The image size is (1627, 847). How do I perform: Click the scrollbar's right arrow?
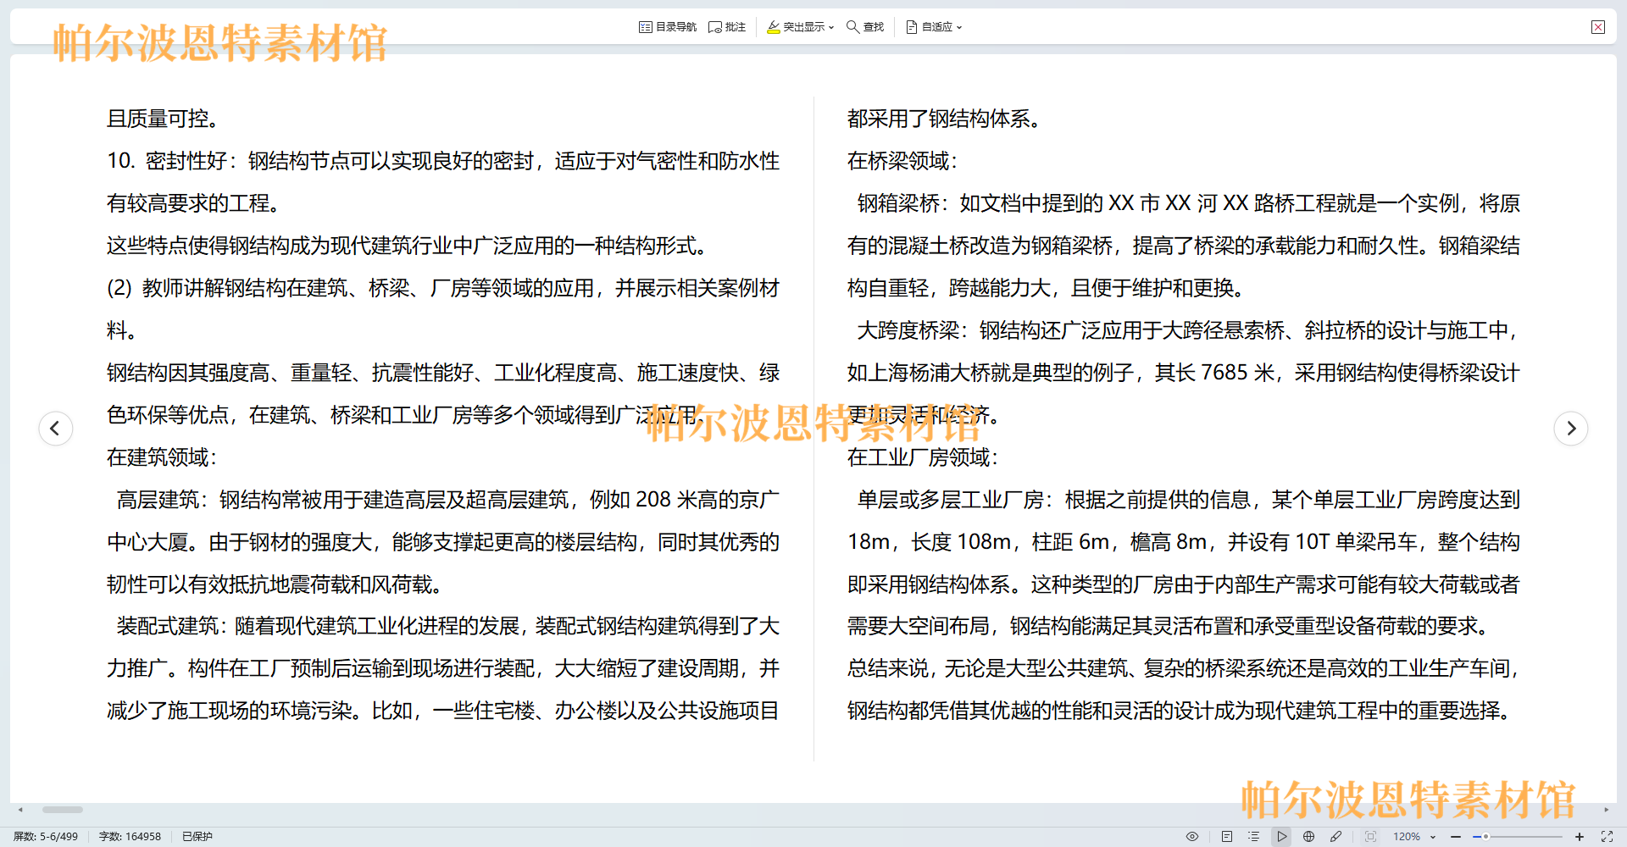click(x=1606, y=810)
